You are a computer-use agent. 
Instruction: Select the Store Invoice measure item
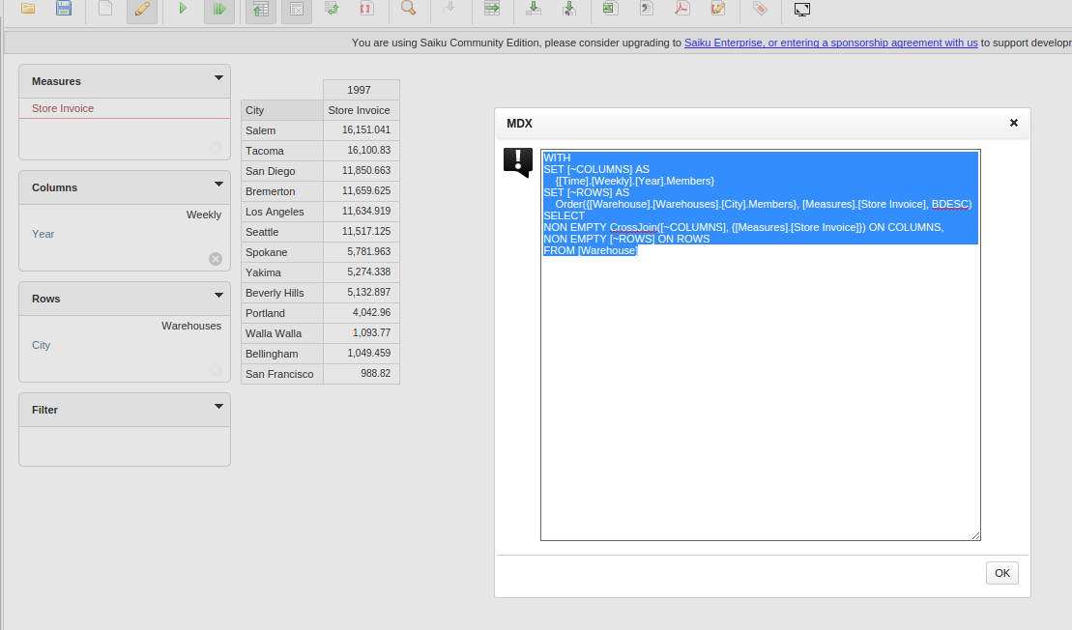click(63, 108)
